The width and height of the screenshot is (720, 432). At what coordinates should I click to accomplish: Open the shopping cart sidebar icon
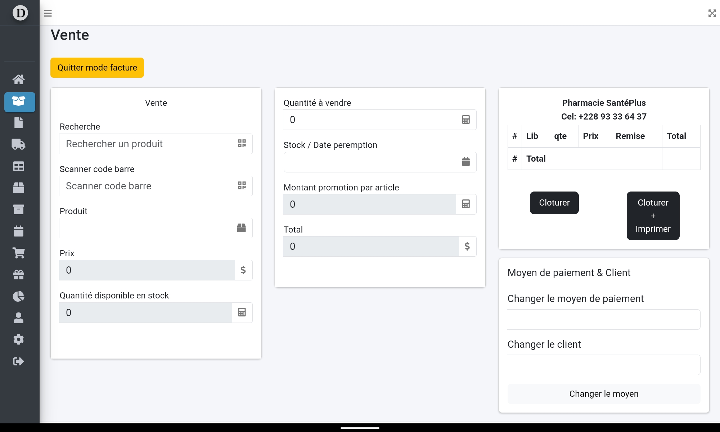19,253
